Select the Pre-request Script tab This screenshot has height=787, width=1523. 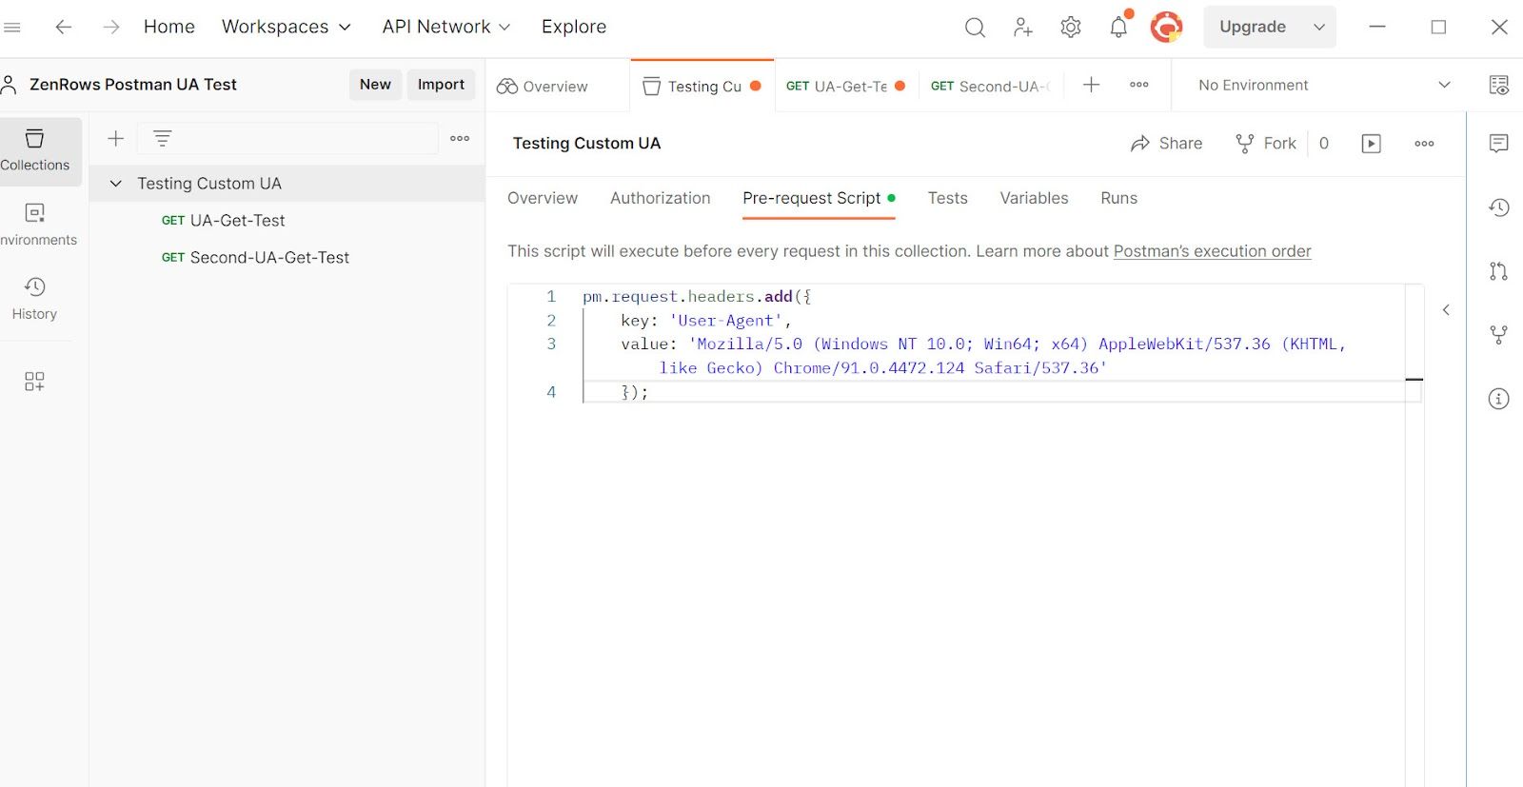819,198
